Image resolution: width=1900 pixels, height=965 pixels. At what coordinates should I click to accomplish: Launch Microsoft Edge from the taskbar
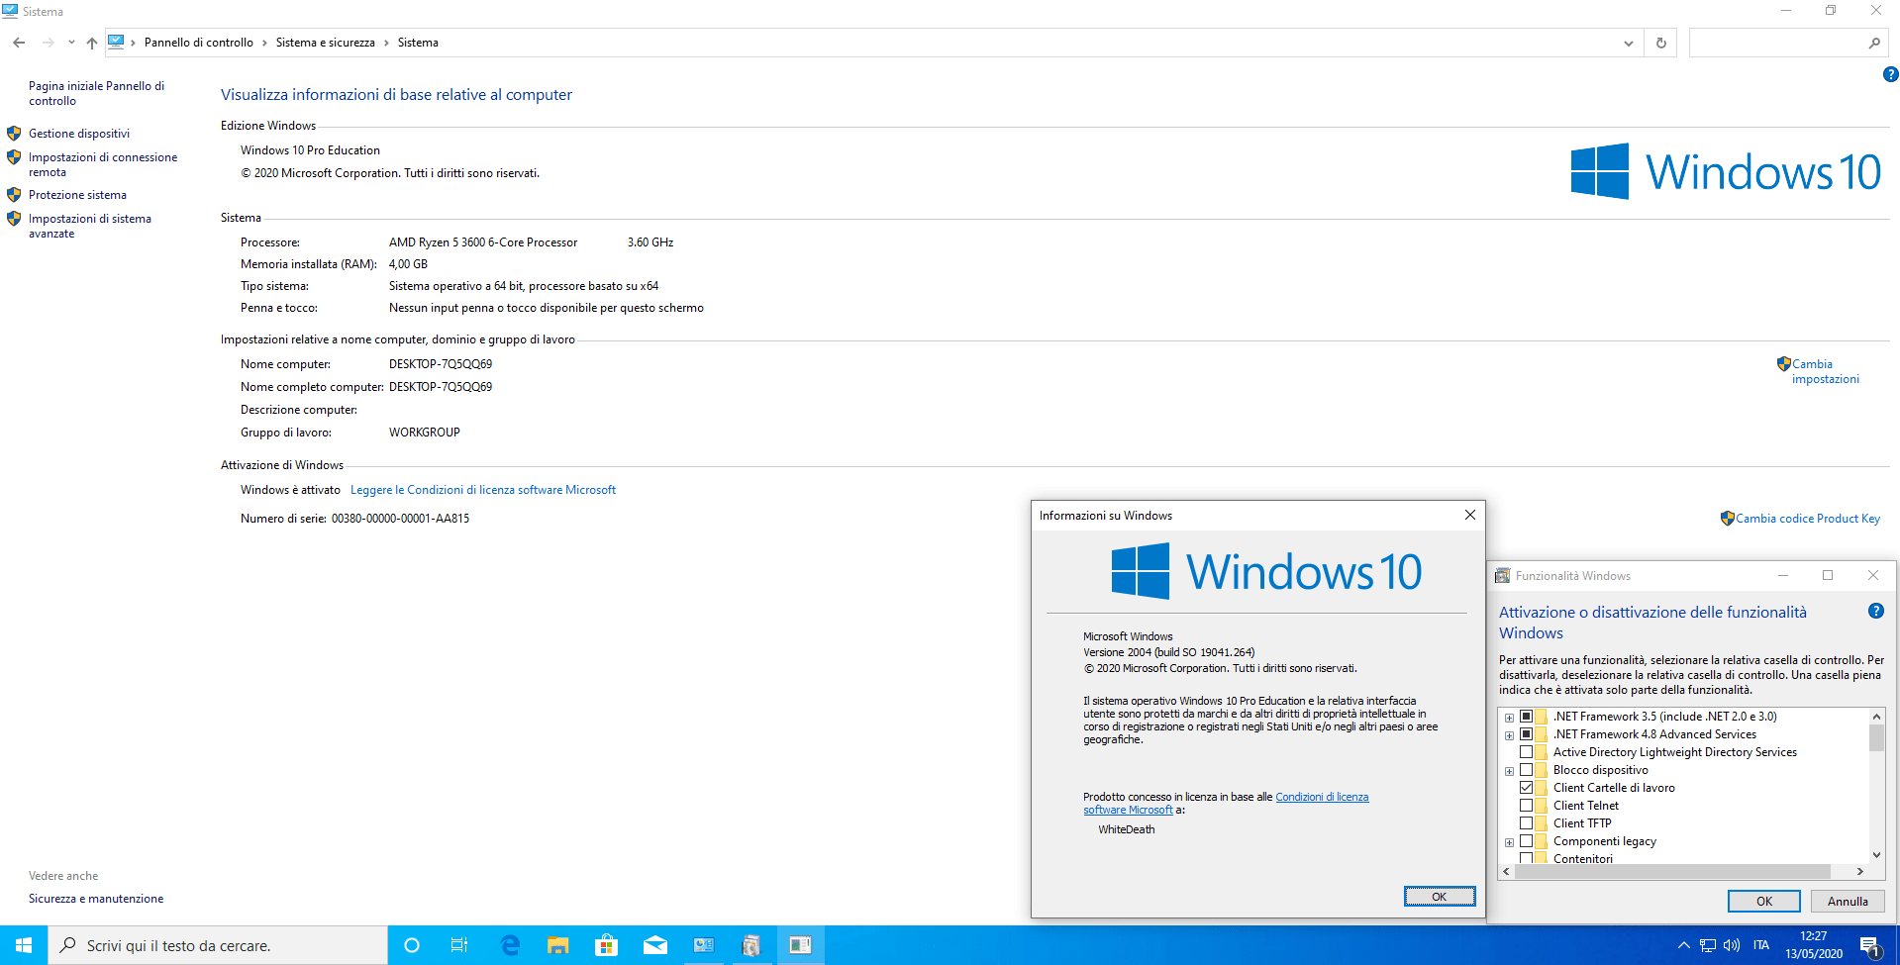[x=510, y=945]
